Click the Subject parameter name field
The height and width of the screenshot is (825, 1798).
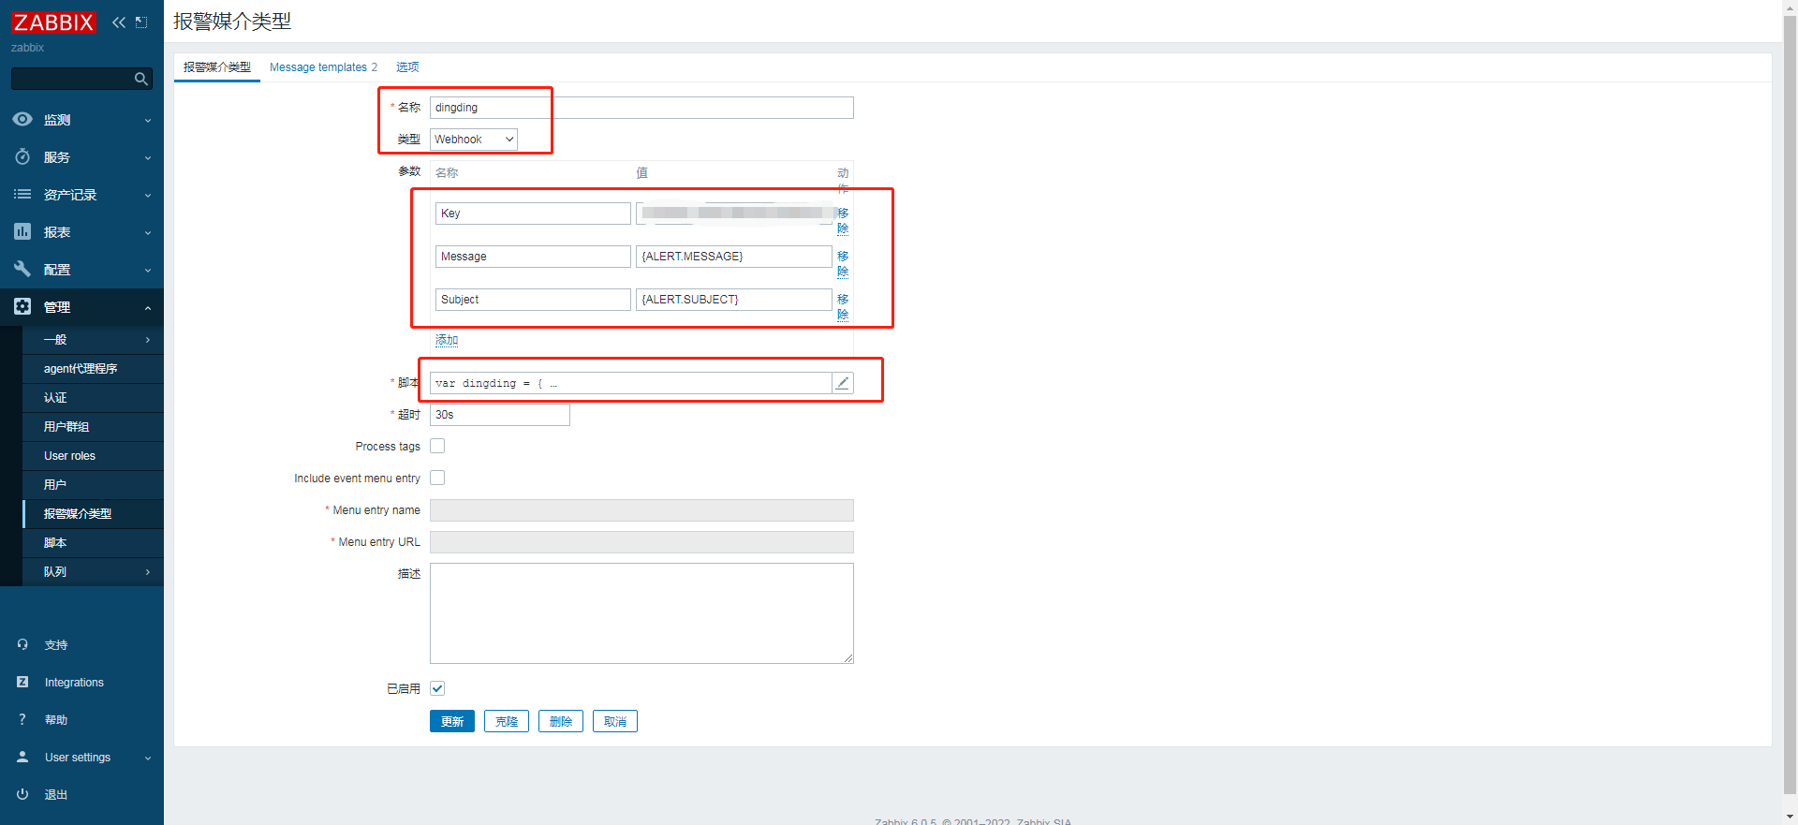533,300
